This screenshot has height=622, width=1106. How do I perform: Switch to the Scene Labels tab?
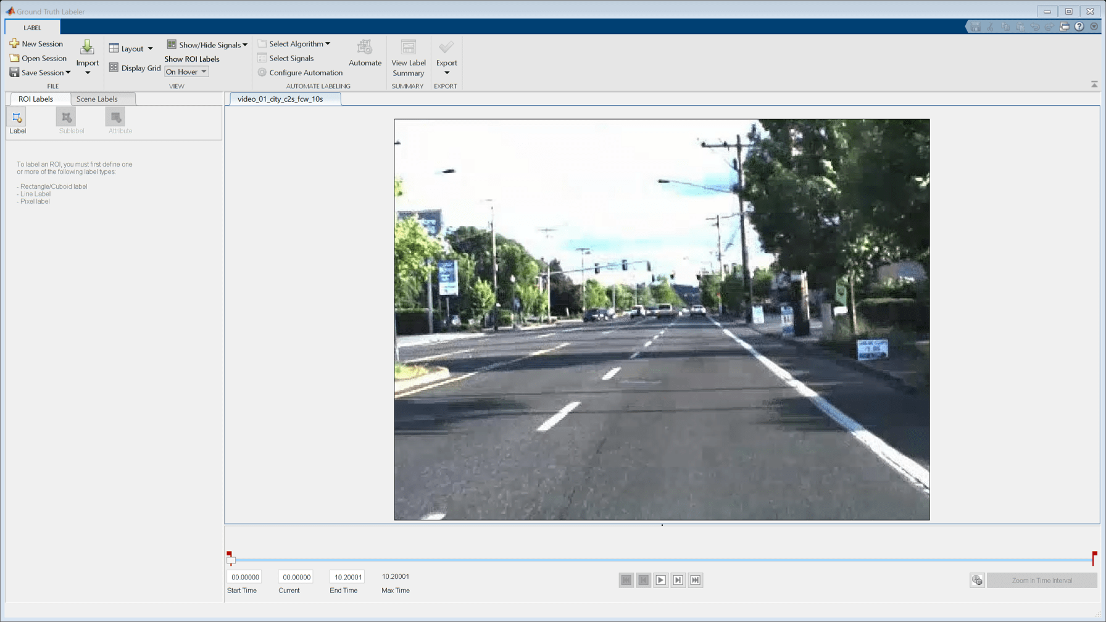click(97, 99)
